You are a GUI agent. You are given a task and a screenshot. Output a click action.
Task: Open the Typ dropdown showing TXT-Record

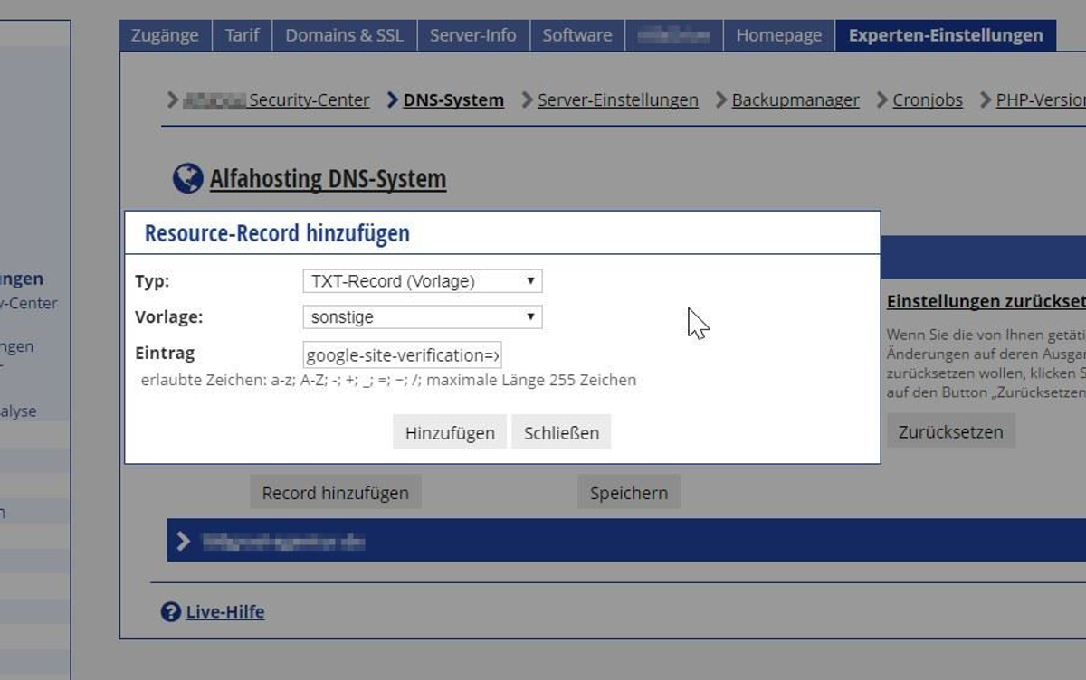422,281
